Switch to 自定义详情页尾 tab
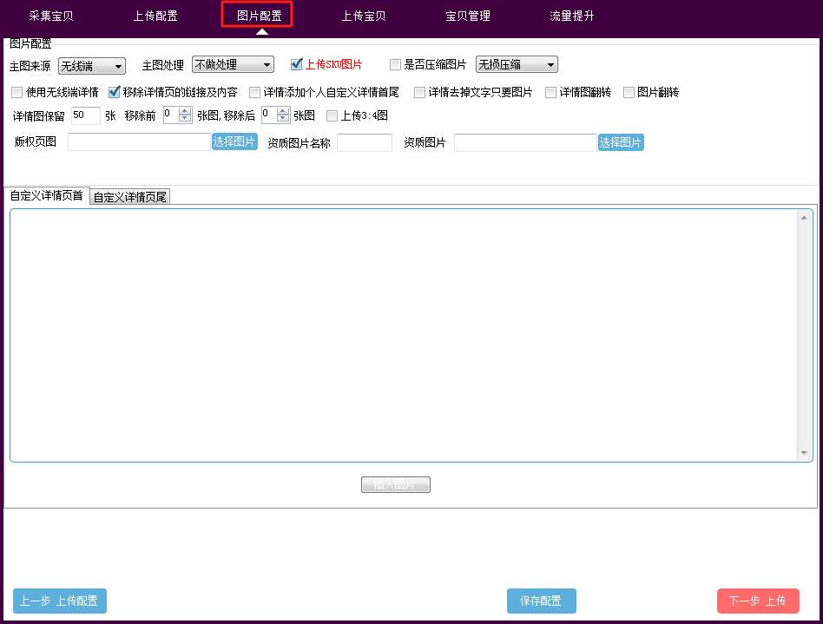Image resolution: width=823 pixels, height=624 pixels. [x=129, y=197]
